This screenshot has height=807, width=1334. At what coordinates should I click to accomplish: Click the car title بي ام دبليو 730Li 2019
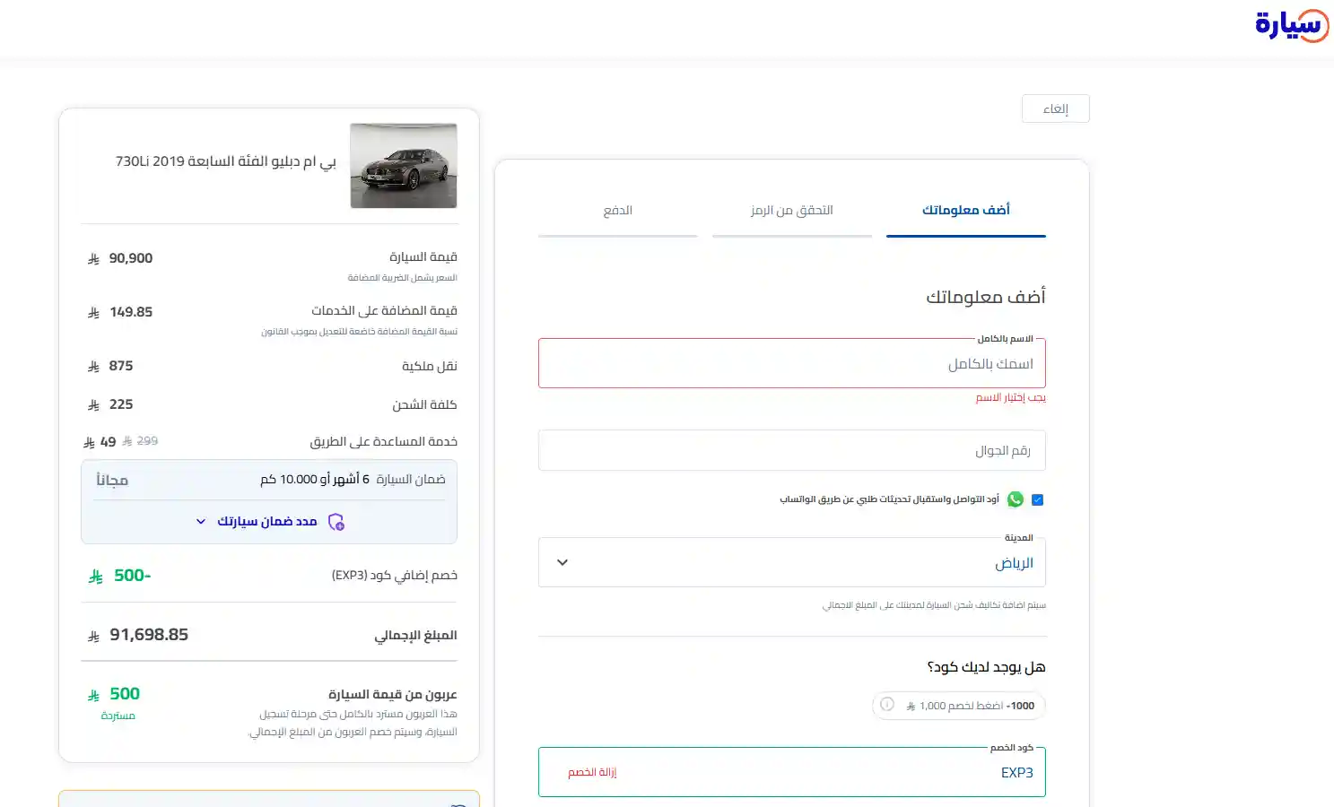pos(226,161)
